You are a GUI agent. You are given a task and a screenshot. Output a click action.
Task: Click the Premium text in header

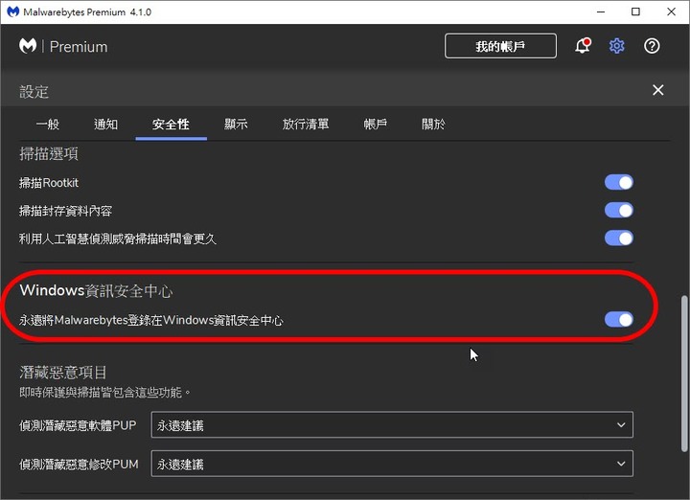tap(79, 47)
